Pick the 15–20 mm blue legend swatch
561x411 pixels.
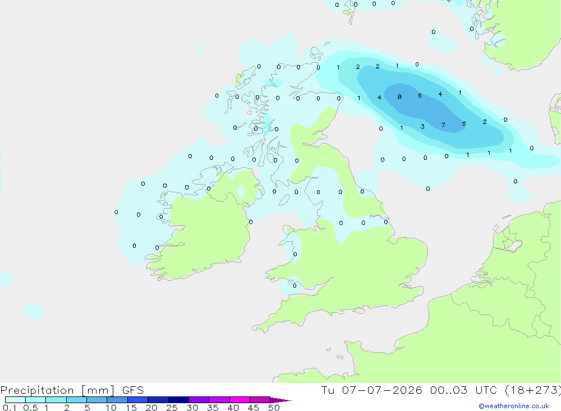click(x=138, y=400)
